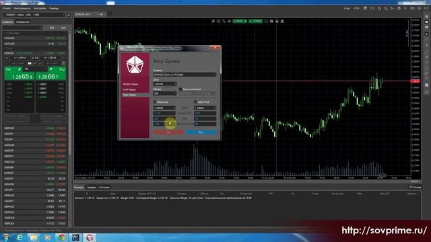Select the GBPCAD symbol row
This screenshot has height=242, width=431.
tap(34, 223)
